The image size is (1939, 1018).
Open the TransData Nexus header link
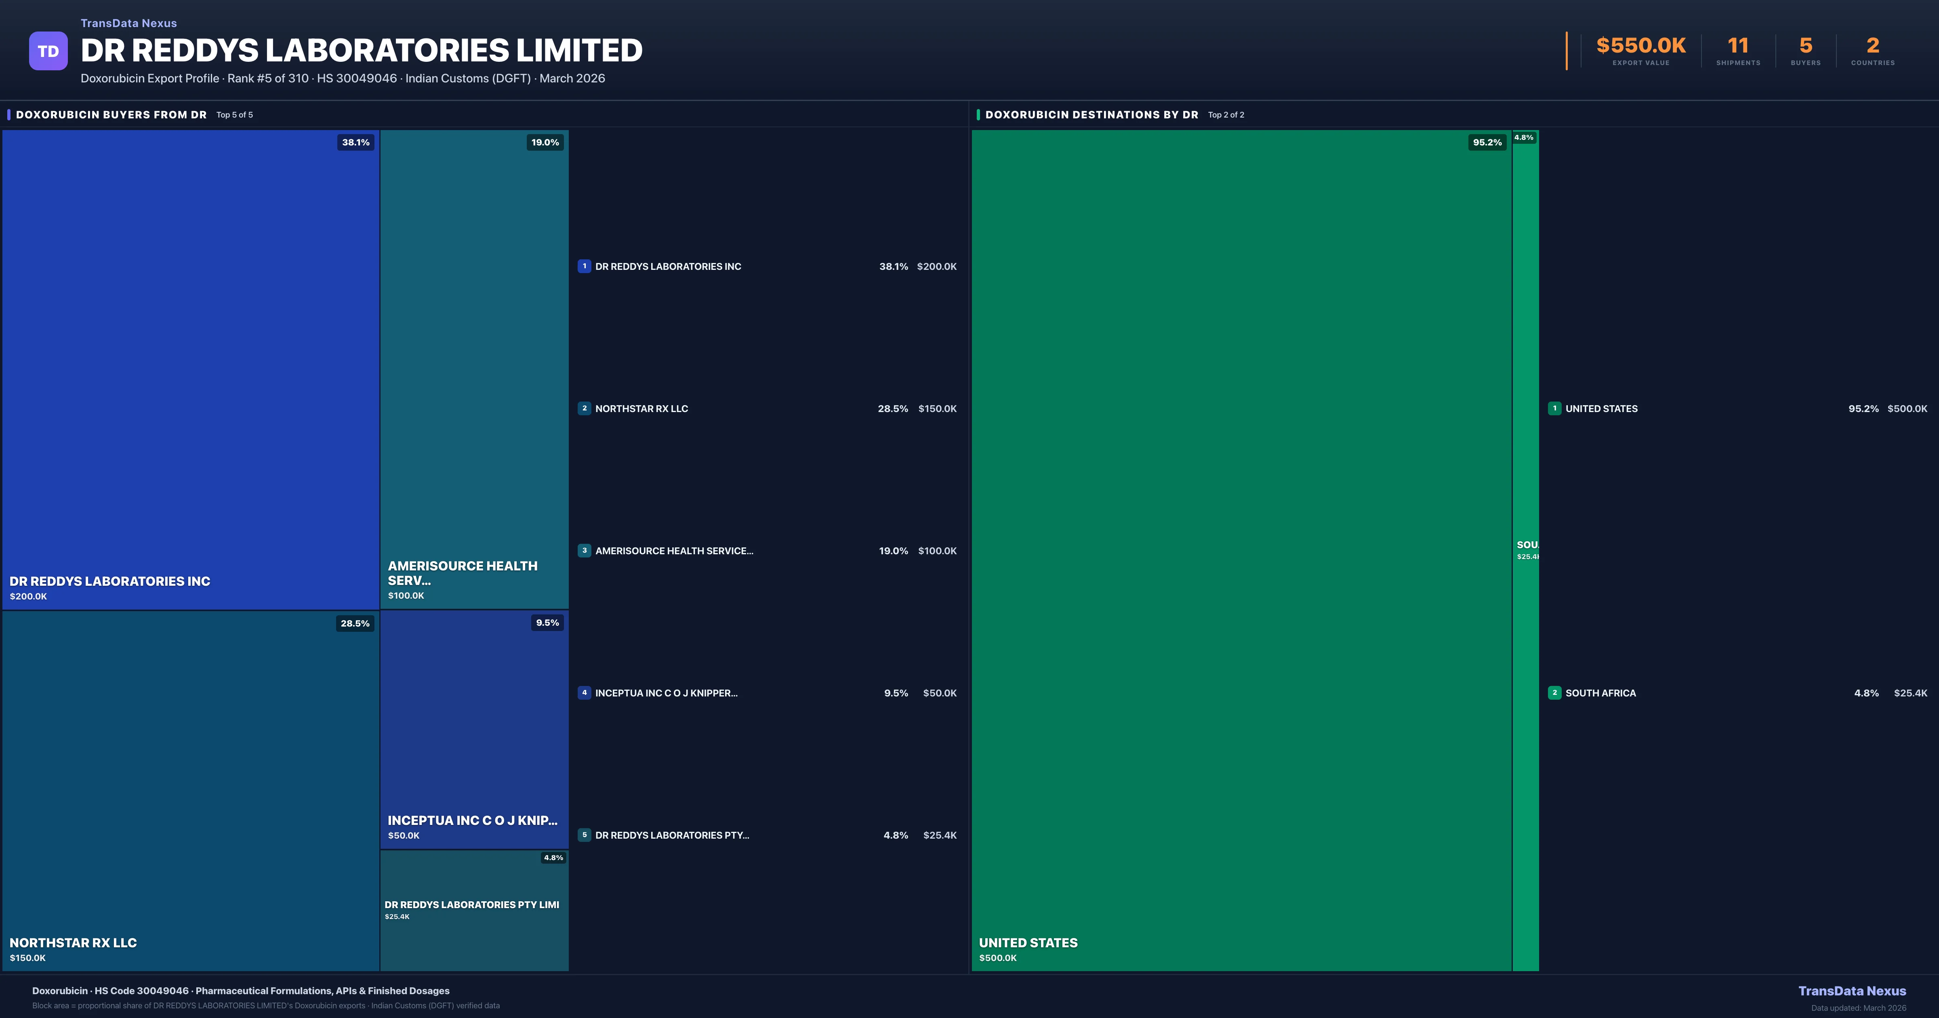point(129,23)
